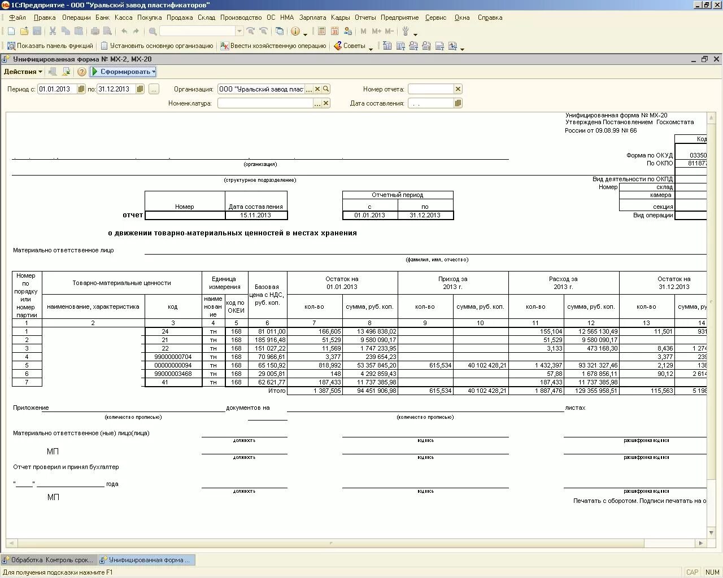Click the Дата составления input field

(x=431, y=103)
